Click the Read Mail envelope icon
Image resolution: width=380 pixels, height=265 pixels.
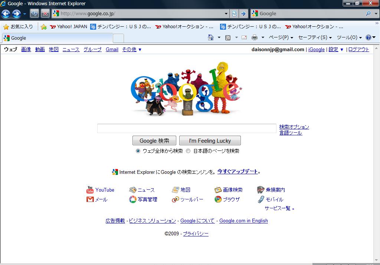(244, 37)
